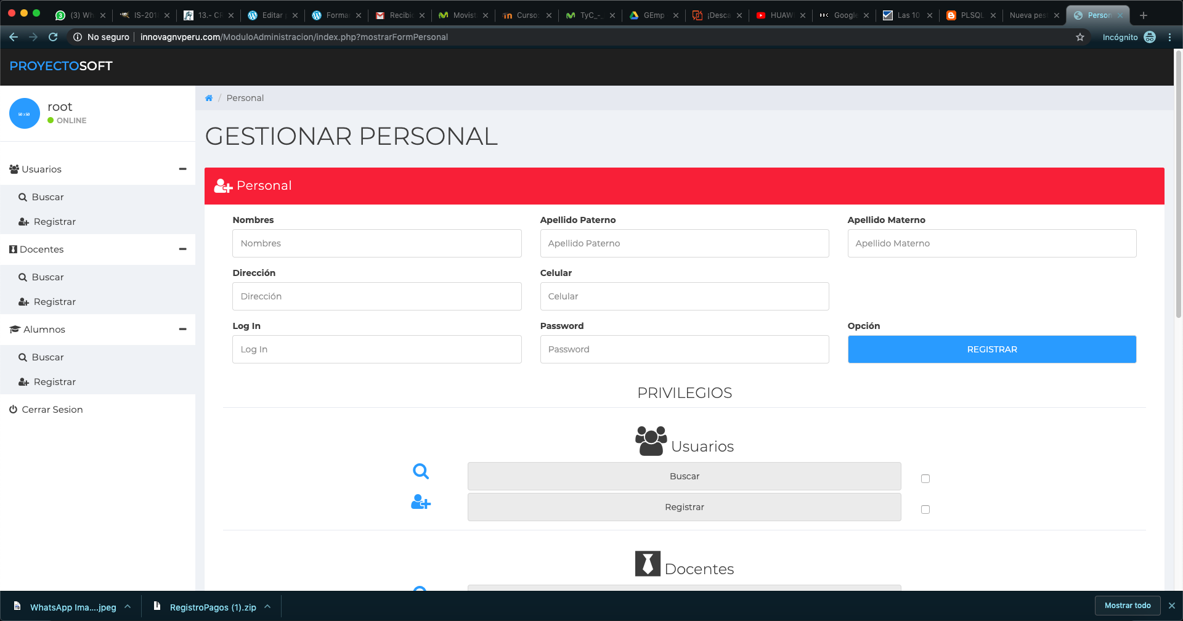Click the root user avatar circle
The width and height of the screenshot is (1183, 621).
pyautogui.click(x=25, y=114)
